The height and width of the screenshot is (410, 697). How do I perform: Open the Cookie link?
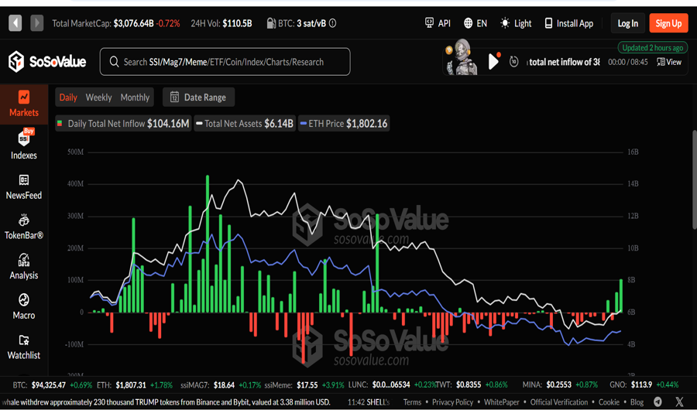609,402
